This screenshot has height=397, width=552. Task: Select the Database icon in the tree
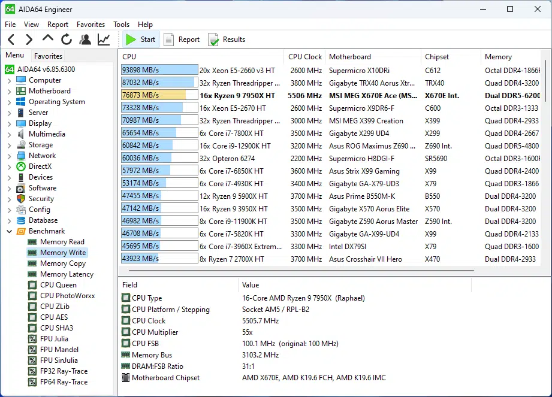click(x=21, y=220)
